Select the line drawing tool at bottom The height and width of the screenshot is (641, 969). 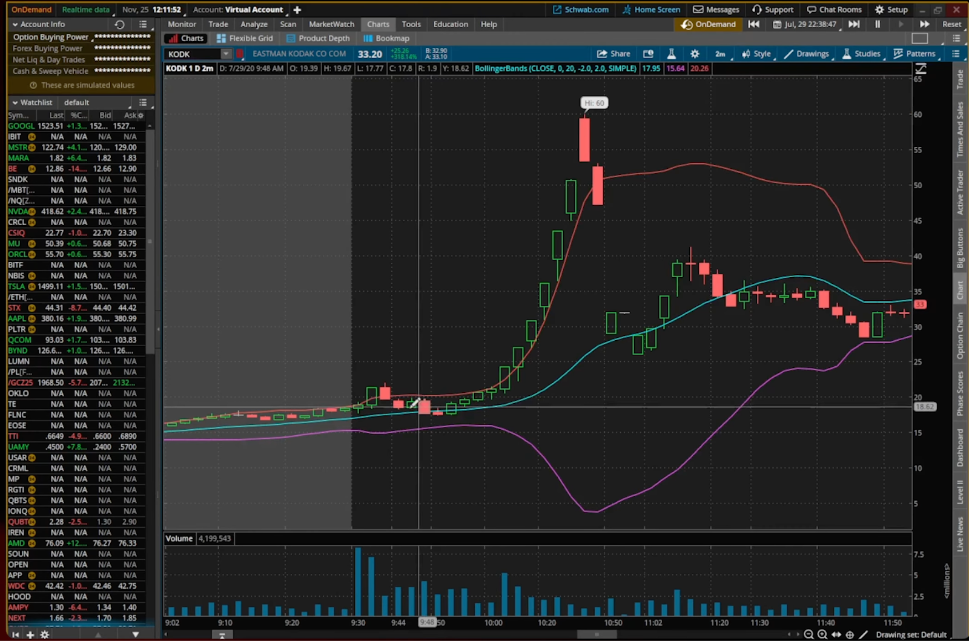point(864,634)
